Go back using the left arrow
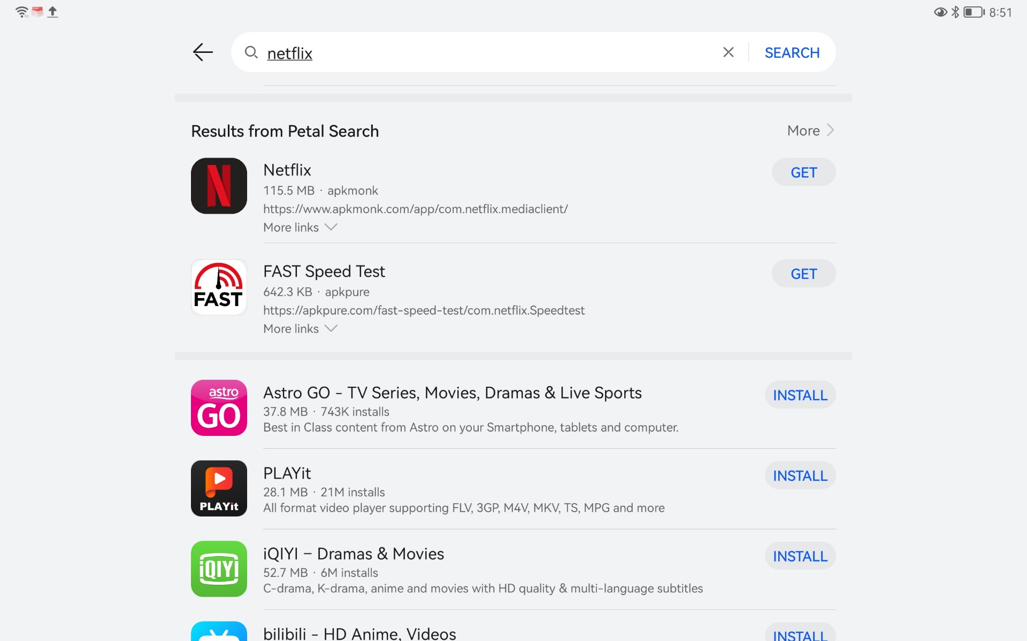This screenshot has width=1027, height=641. point(203,52)
